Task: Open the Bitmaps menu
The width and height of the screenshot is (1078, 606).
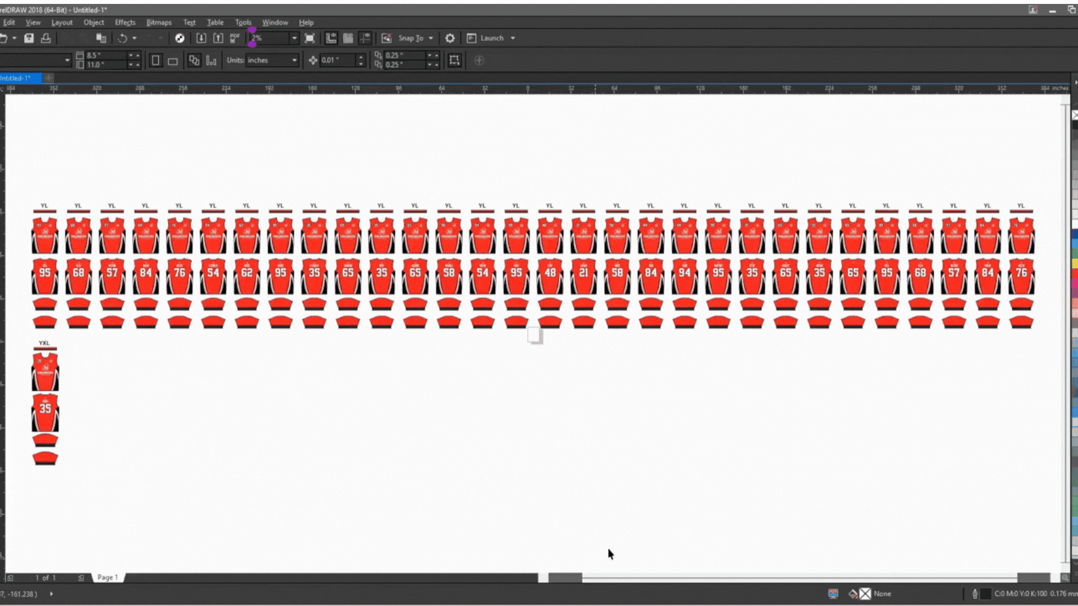Action: pos(159,22)
